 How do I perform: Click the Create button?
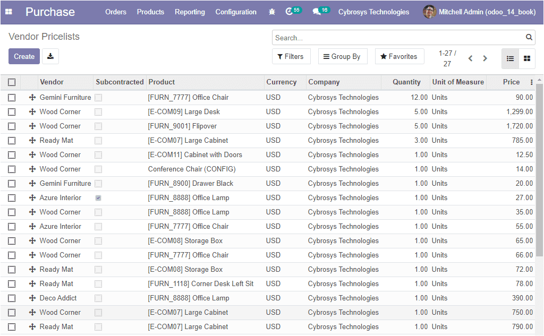pyautogui.click(x=24, y=56)
